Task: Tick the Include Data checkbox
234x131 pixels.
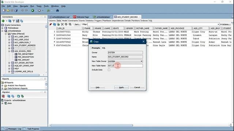Action: point(109,70)
